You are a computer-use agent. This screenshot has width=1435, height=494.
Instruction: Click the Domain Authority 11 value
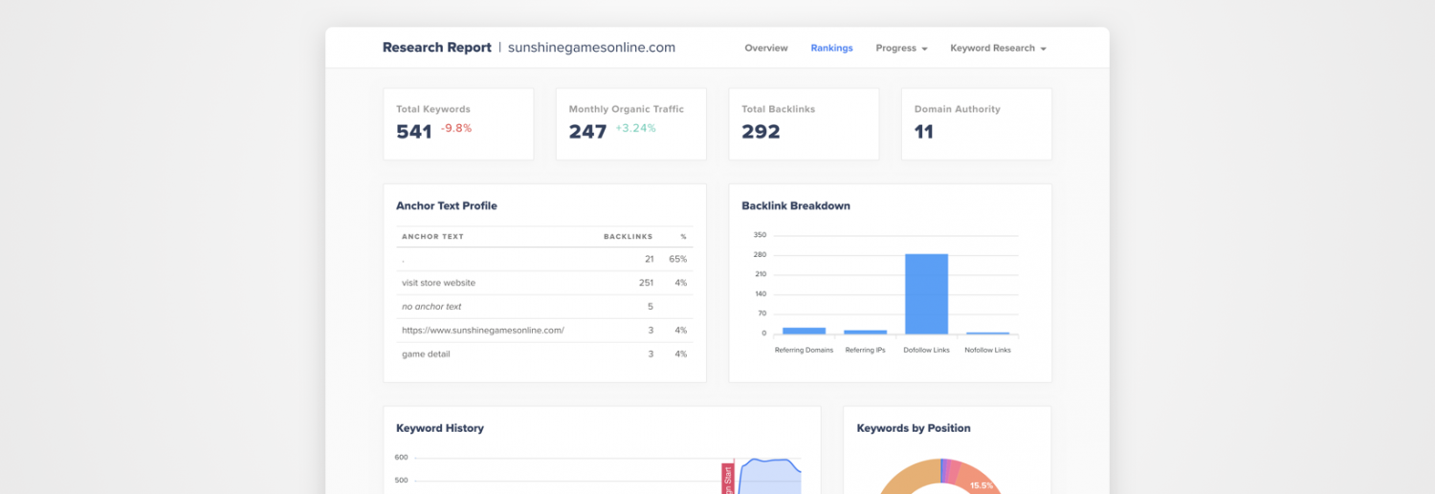pyautogui.click(x=923, y=132)
